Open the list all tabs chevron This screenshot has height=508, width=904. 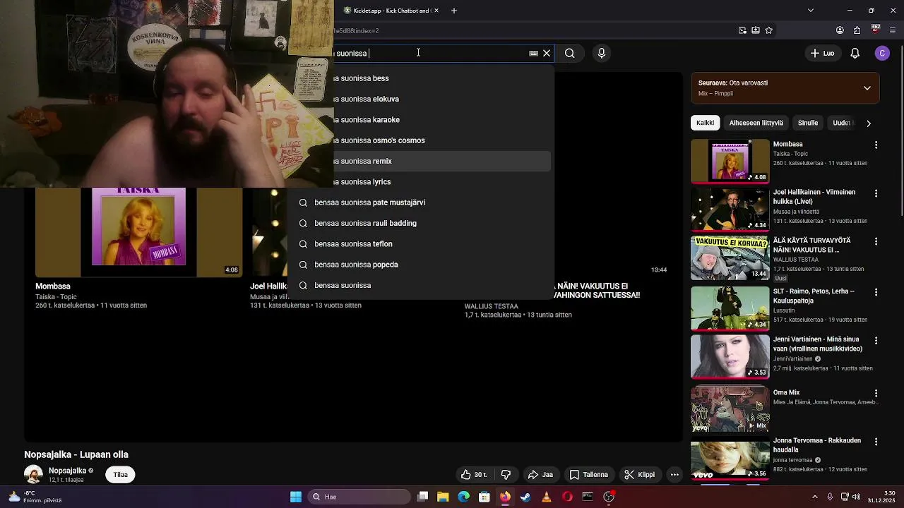click(x=810, y=11)
